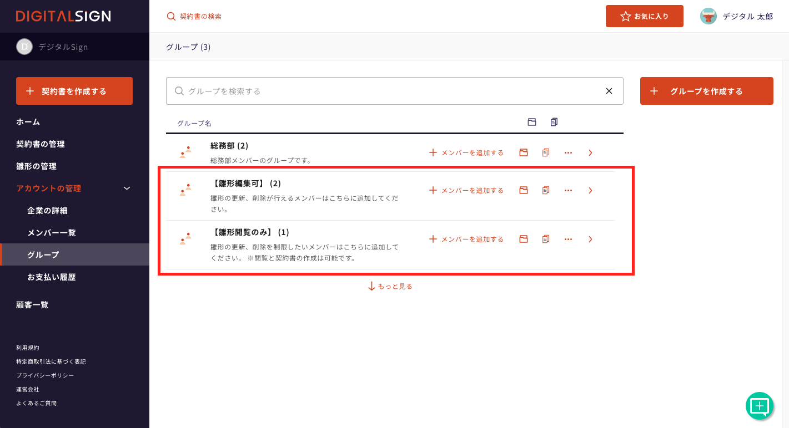Click folder icon in 【雛形閲覧のみ】 row
This screenshot has width=789, height=428.
point(523,239)
